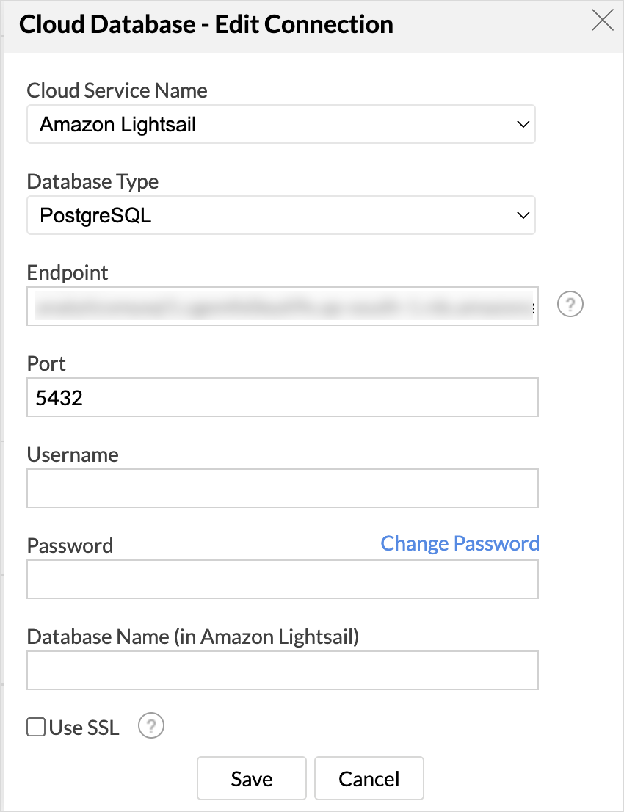Click the chevron arrow on PostgreSQL selector
Viewport: 624px width, 812px height.
(523, 215)
